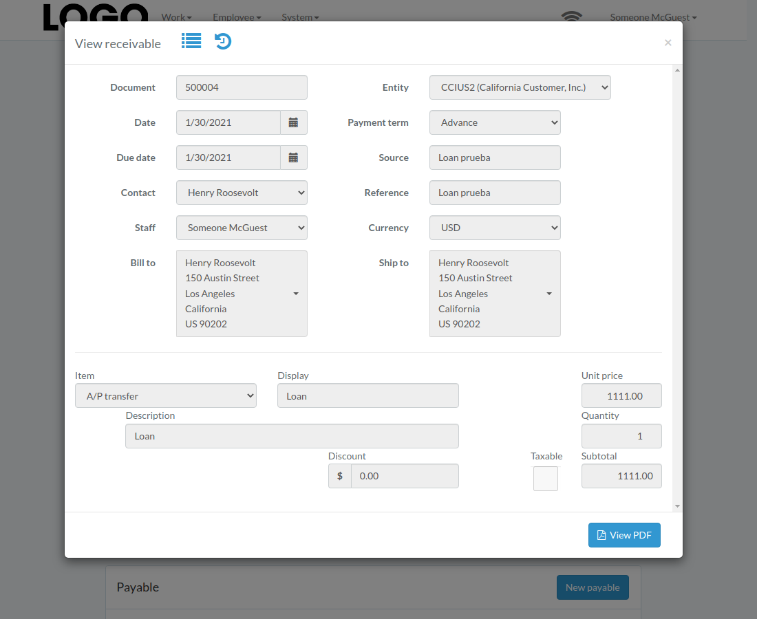
Task: Click the Description field
Action: [292, 436]
